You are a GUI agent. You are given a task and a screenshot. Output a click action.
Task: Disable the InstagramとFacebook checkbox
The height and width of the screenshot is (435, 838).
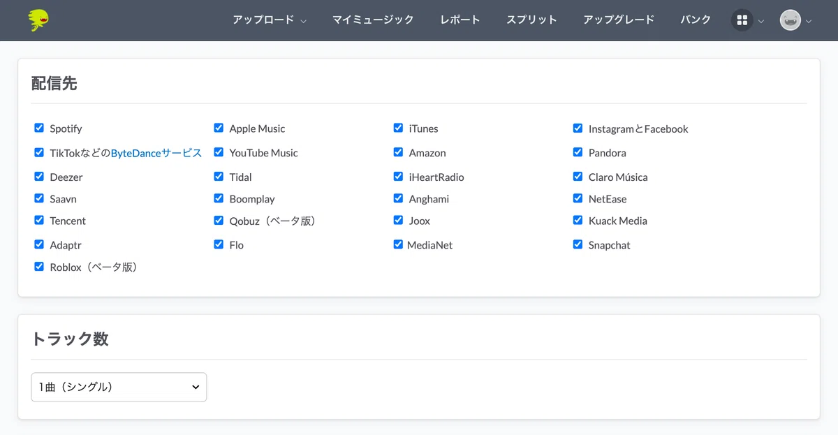pos(578,128)
